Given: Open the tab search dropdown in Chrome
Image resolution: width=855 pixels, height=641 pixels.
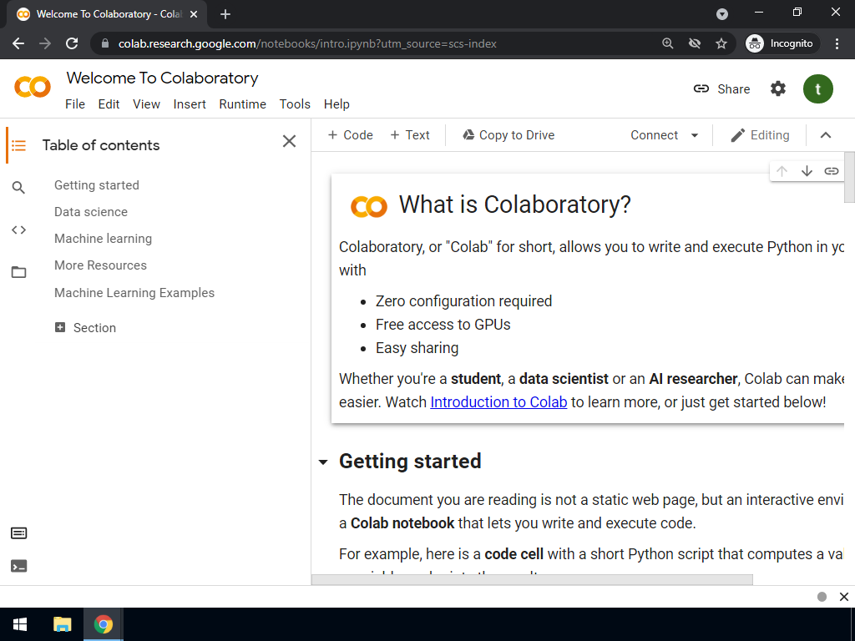Looking at the screenshot, I should click(x=722, y=14).
